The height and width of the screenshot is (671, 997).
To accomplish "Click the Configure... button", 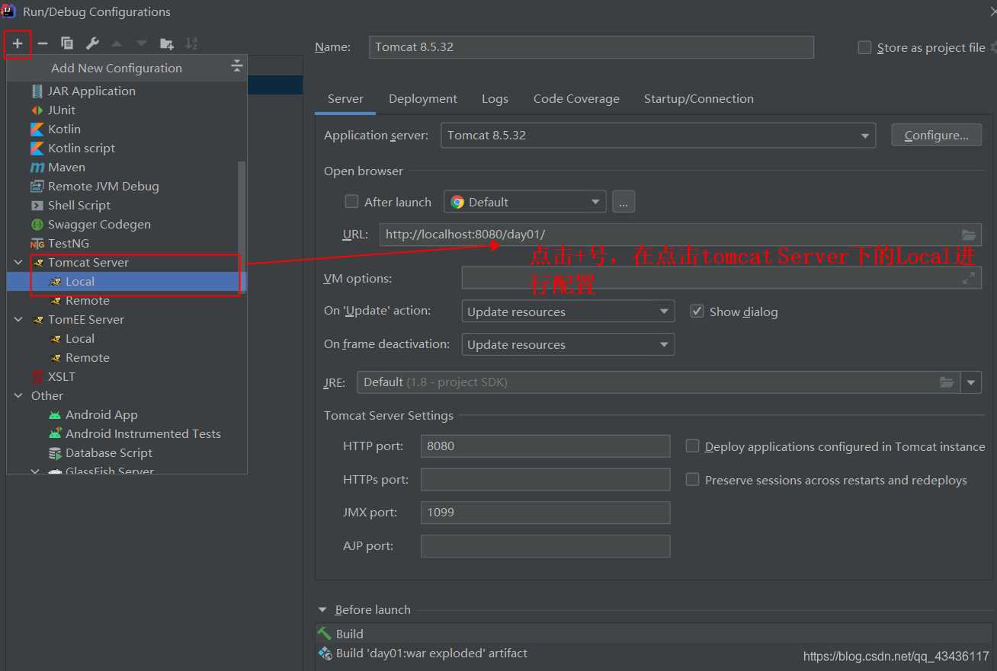I will pos(937,136).
